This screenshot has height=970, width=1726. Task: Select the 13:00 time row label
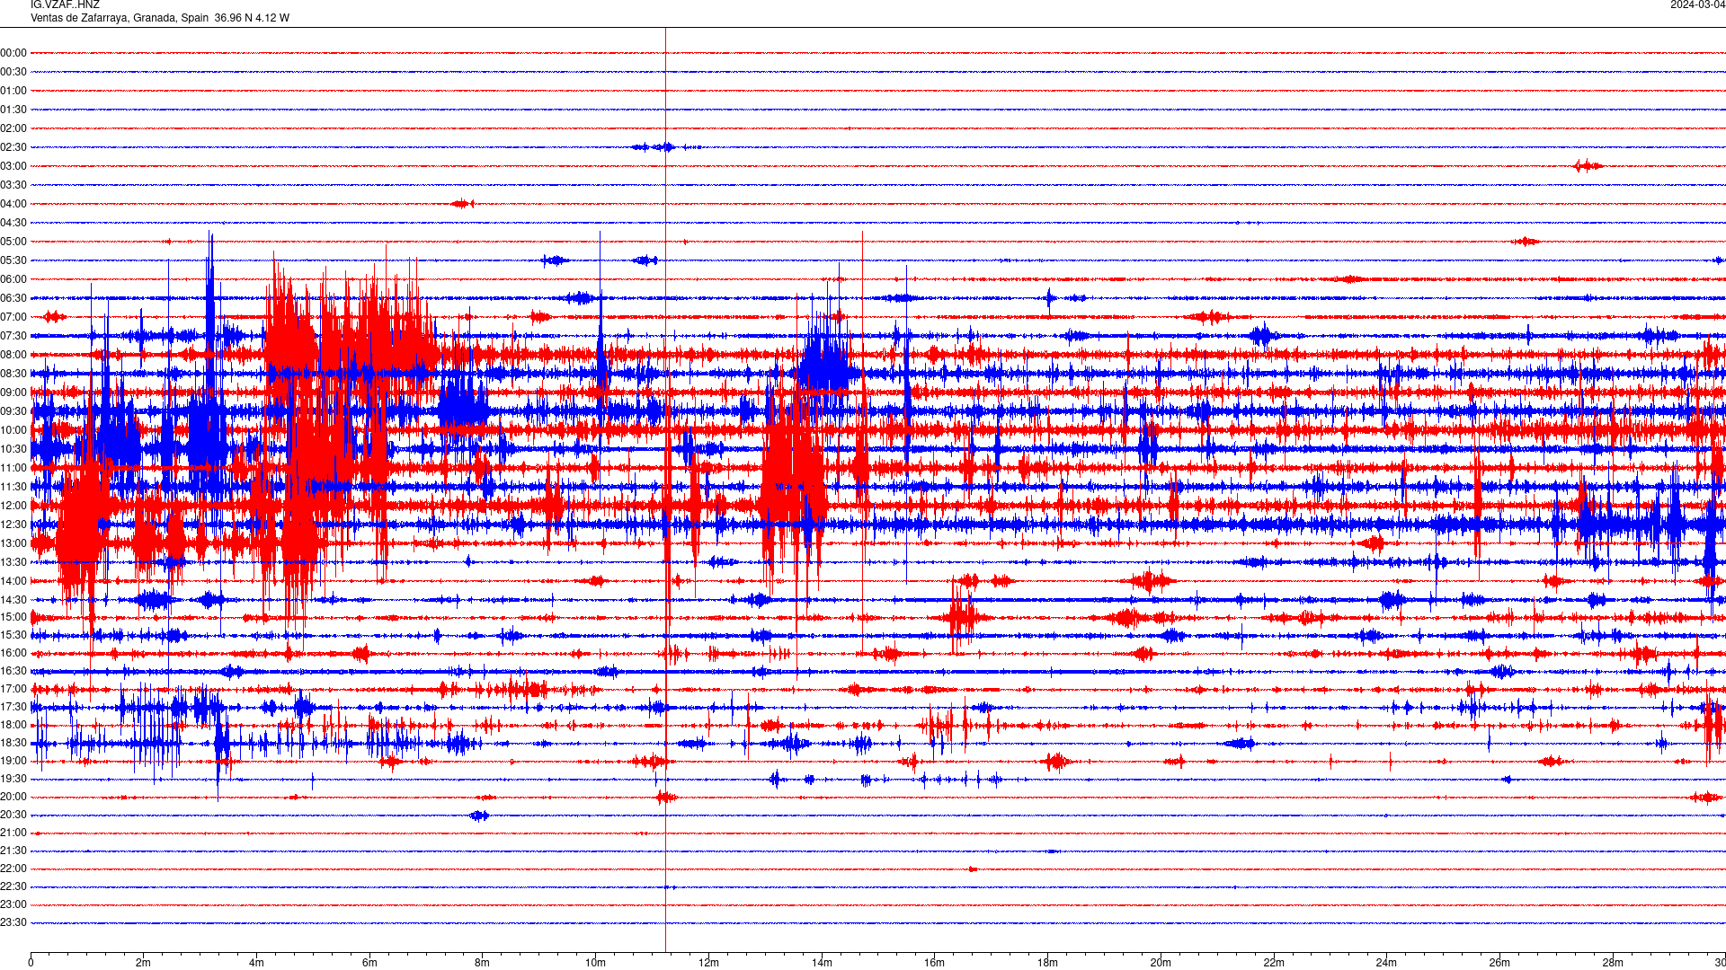tap(13, 543)
